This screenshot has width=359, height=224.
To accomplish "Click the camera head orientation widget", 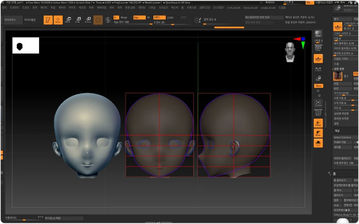I will [290, 52].
